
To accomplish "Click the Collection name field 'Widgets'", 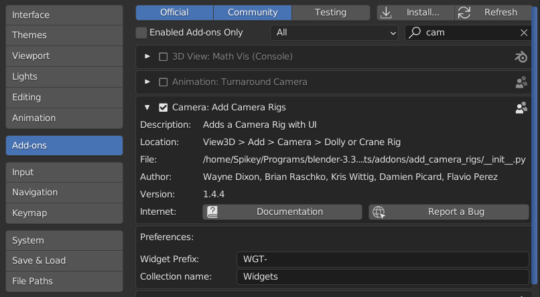I will coord(383,277).
